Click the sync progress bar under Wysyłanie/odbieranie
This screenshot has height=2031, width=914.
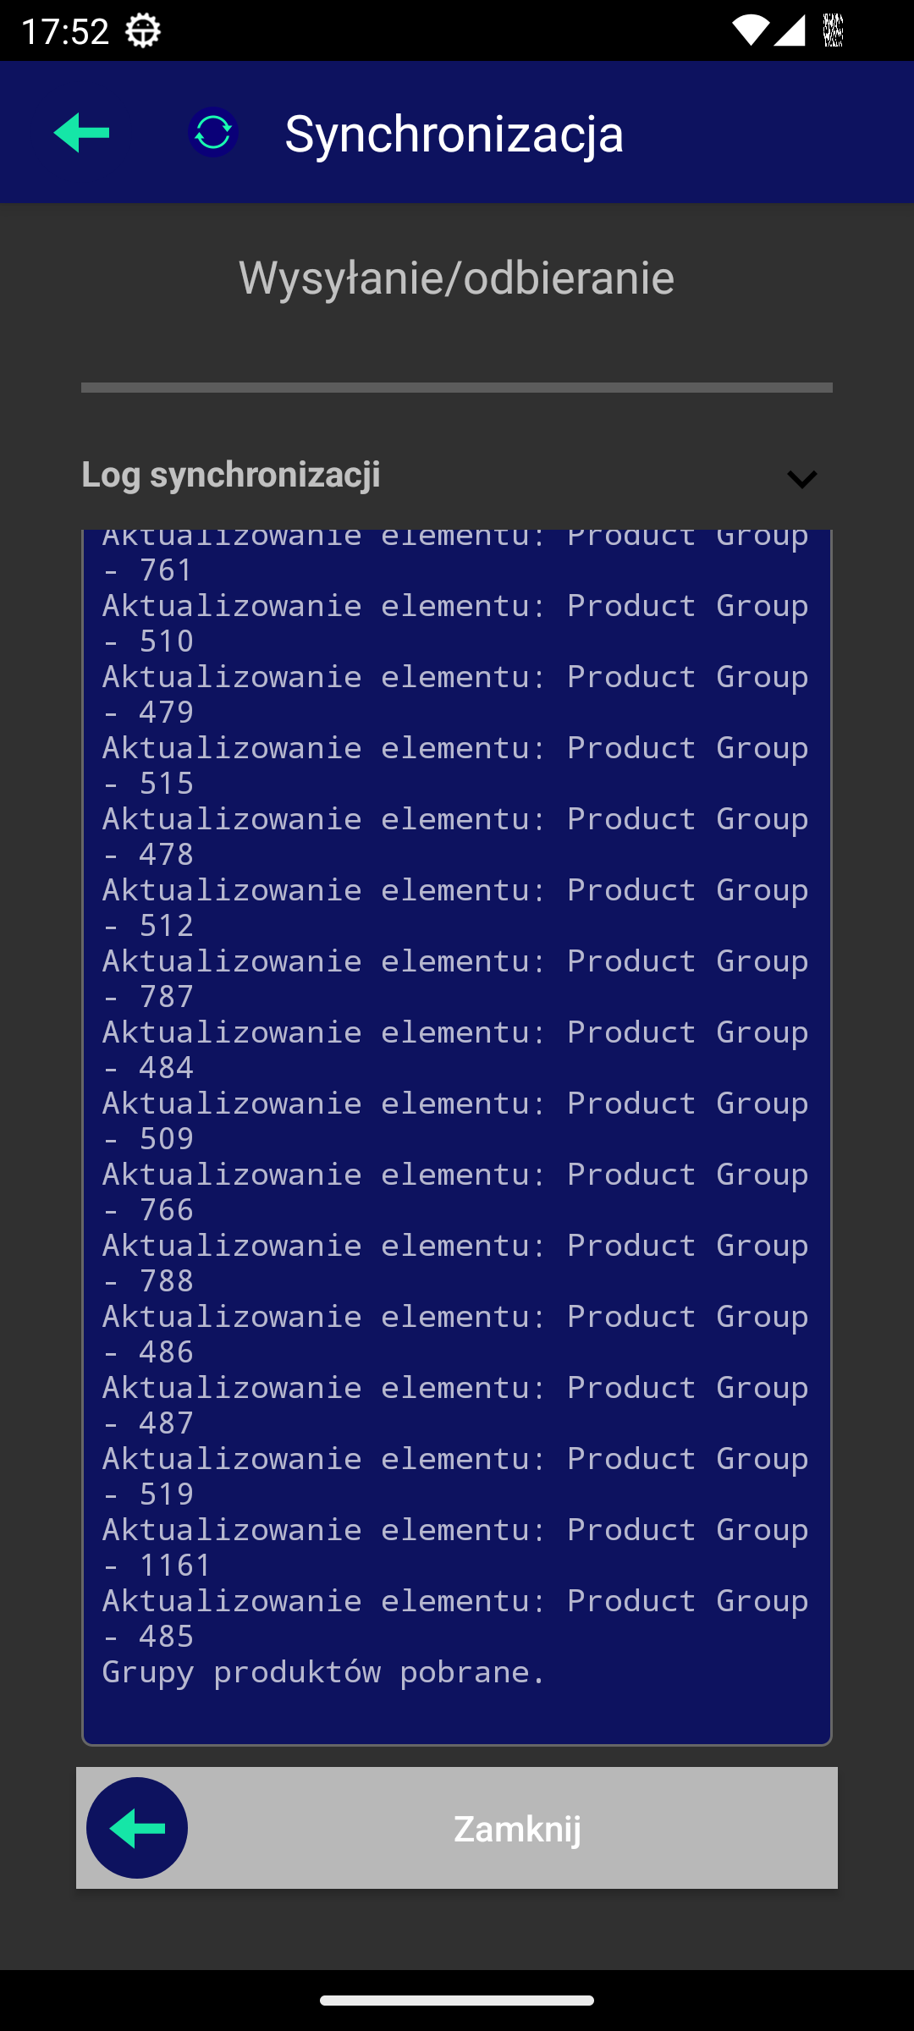(457, 388)
